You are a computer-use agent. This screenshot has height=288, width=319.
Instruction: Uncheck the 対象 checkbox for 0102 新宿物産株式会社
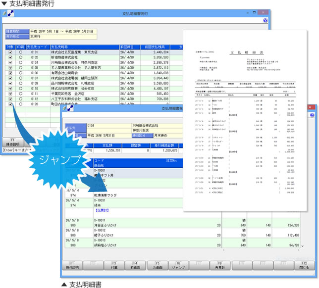click(10, 57)
